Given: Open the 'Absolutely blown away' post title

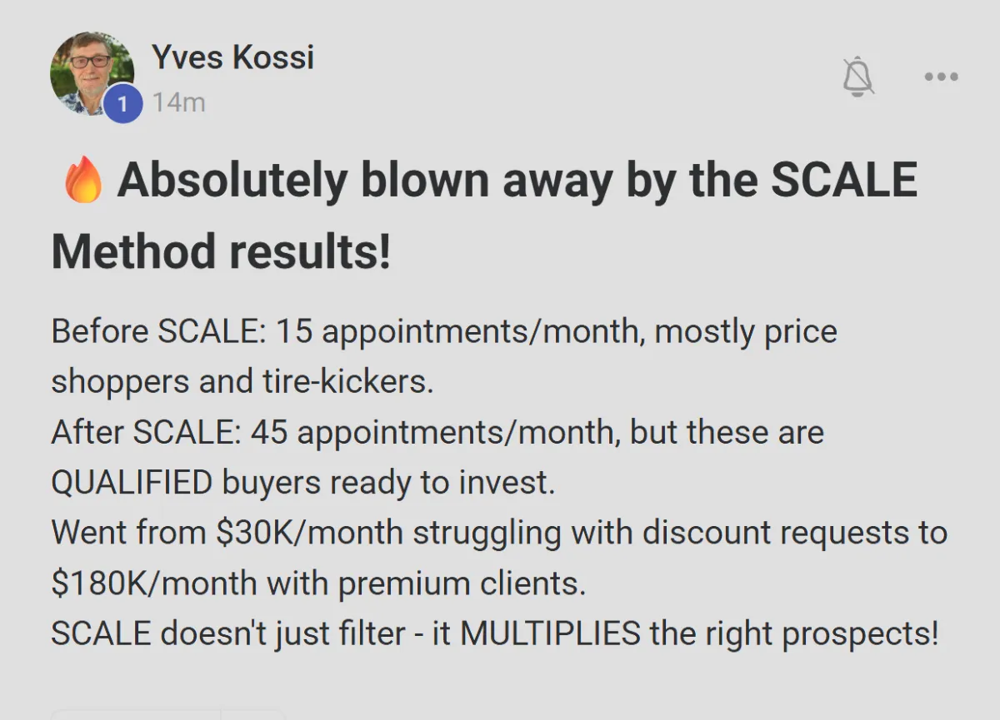Looking at the screenshot, I should 517,181.
